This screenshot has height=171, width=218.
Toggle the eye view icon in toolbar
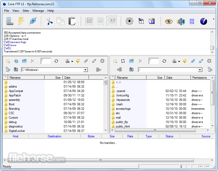tap(169, 21)
